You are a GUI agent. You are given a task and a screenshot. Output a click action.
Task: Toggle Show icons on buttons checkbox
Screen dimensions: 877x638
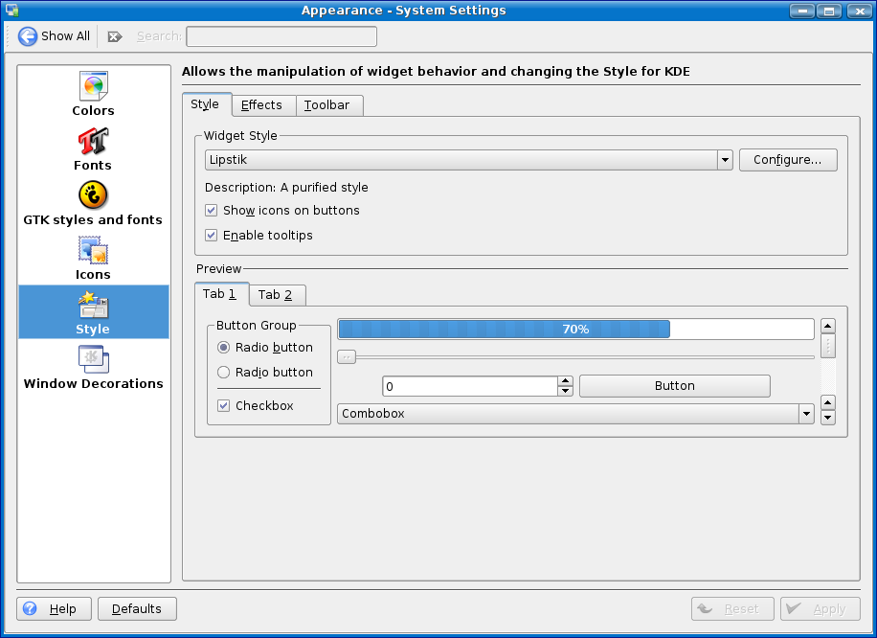[212, 211]
